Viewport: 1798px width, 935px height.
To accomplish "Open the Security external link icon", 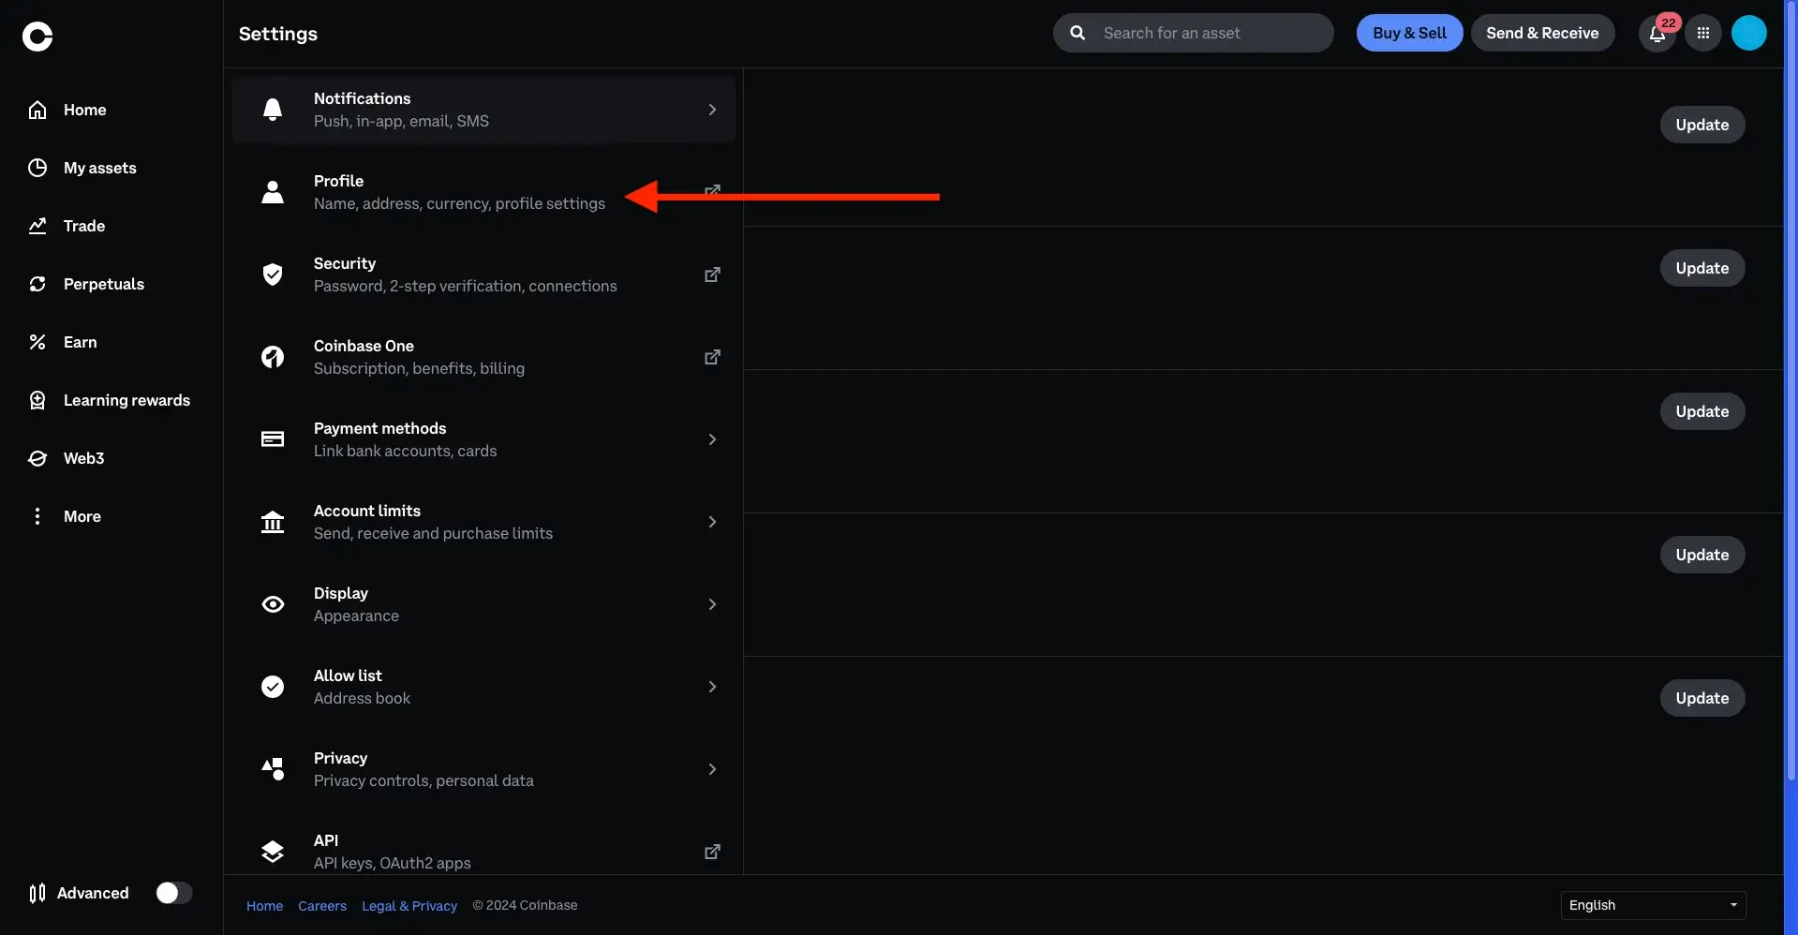I will click(712, 275).
